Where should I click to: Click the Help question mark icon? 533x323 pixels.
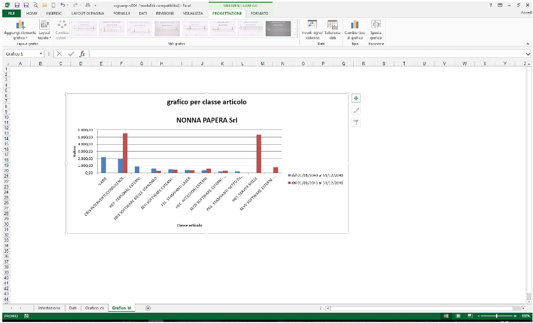(490, 5)
